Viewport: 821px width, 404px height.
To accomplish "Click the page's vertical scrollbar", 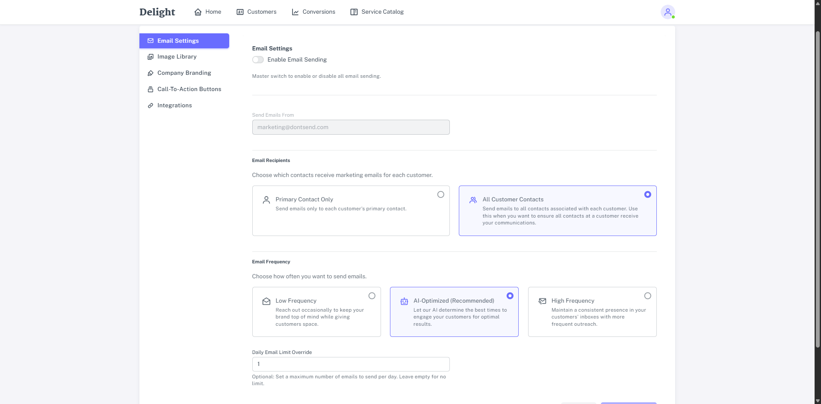I will [x=818, y=188].
